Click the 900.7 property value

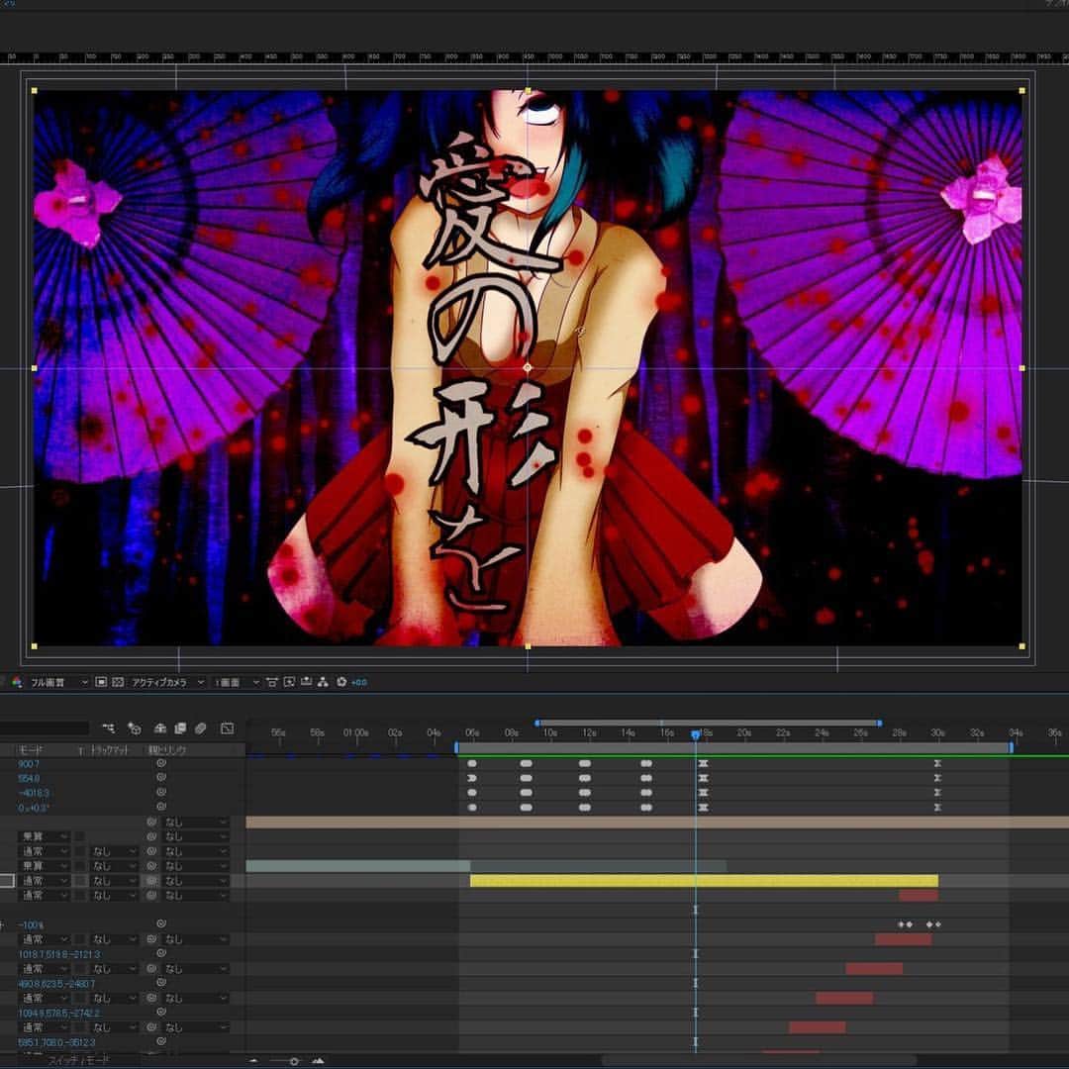[29, 764]
